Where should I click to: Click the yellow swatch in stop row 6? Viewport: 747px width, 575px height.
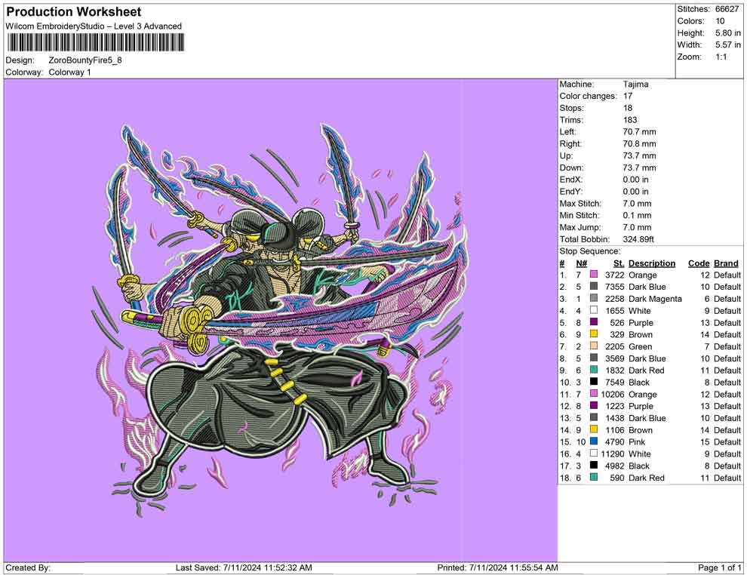coord(594,335)
